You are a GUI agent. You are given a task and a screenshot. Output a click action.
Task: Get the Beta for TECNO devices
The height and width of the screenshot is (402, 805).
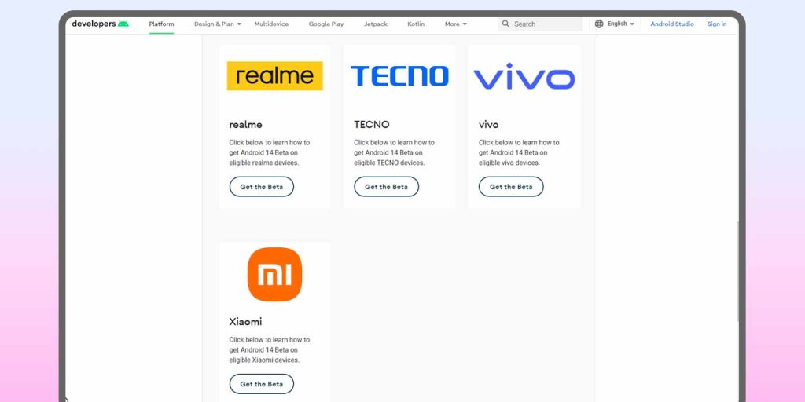tap(386, 187)
